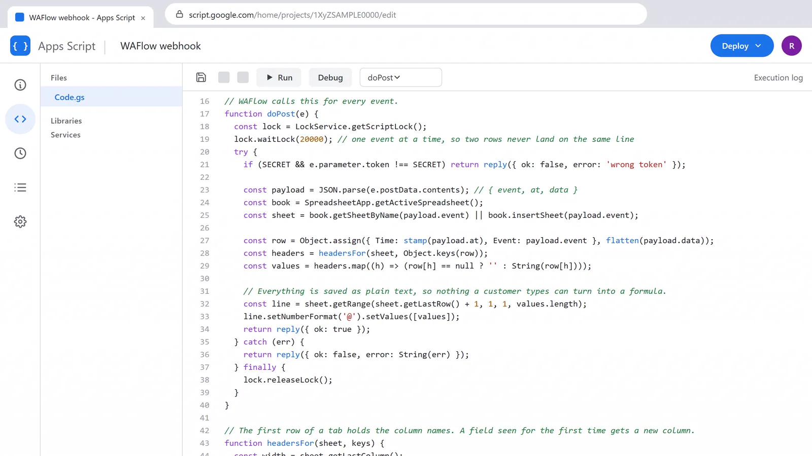Open Executions list icon in sidebar
812x456 pixels.
click(x=20, y=187)
